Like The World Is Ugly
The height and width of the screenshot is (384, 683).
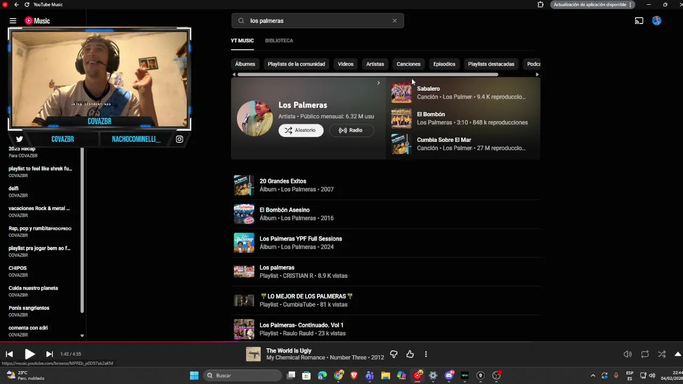click(x=410, y=354)
